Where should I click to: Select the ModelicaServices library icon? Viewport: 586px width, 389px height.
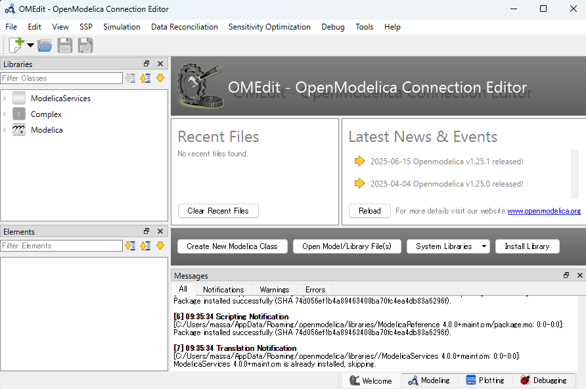[19, 99]
